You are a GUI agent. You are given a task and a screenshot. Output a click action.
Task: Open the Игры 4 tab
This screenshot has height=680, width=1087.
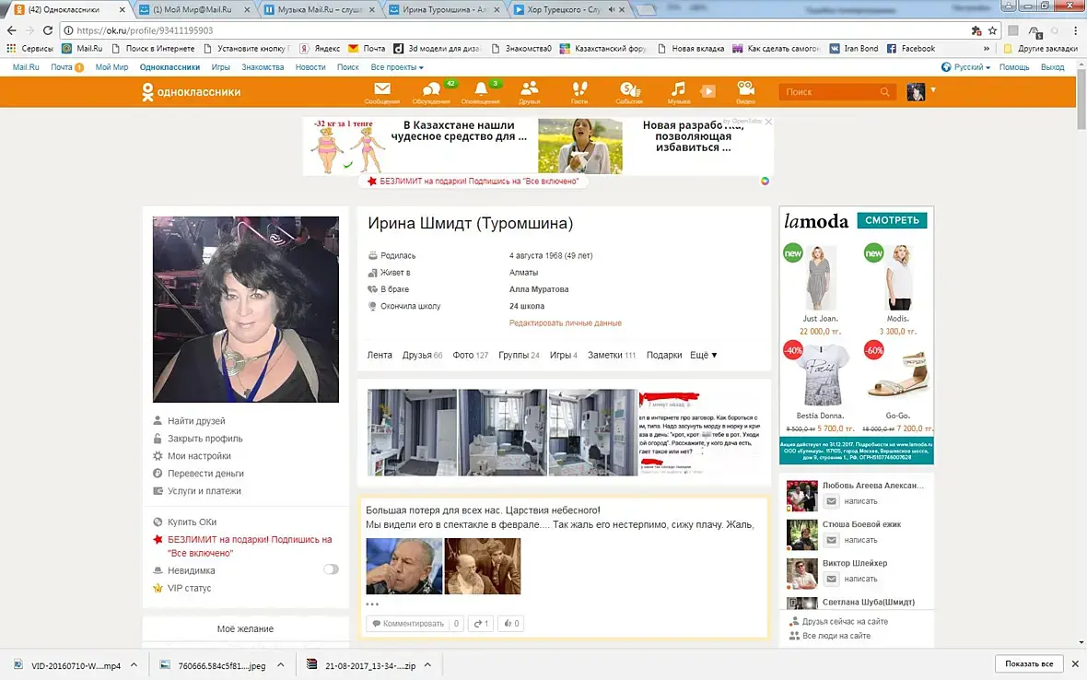(563, 355)
